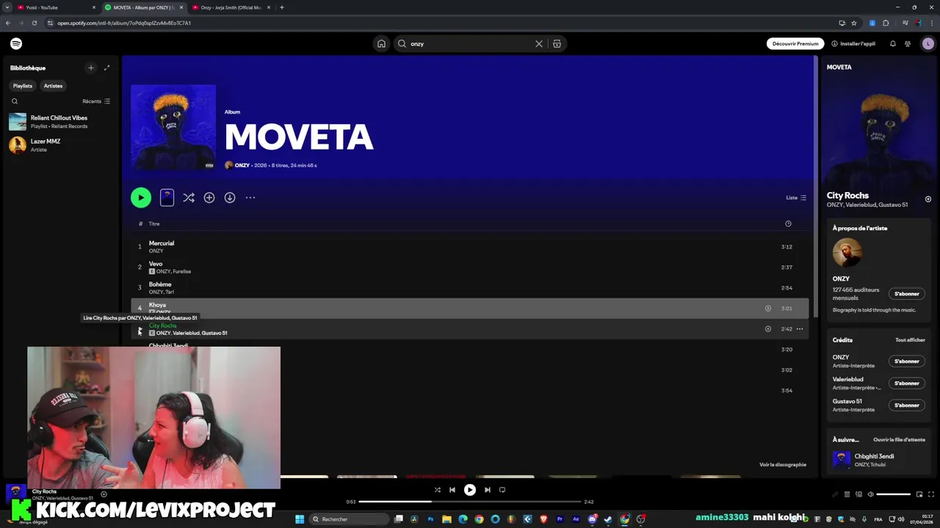
Task: Select the Playlists filter chip
Action: click(23, 86)
